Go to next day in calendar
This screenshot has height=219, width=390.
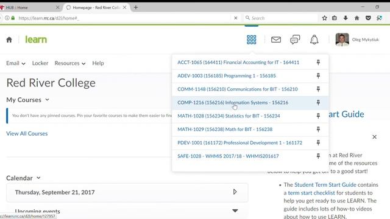tap(235, 192)
